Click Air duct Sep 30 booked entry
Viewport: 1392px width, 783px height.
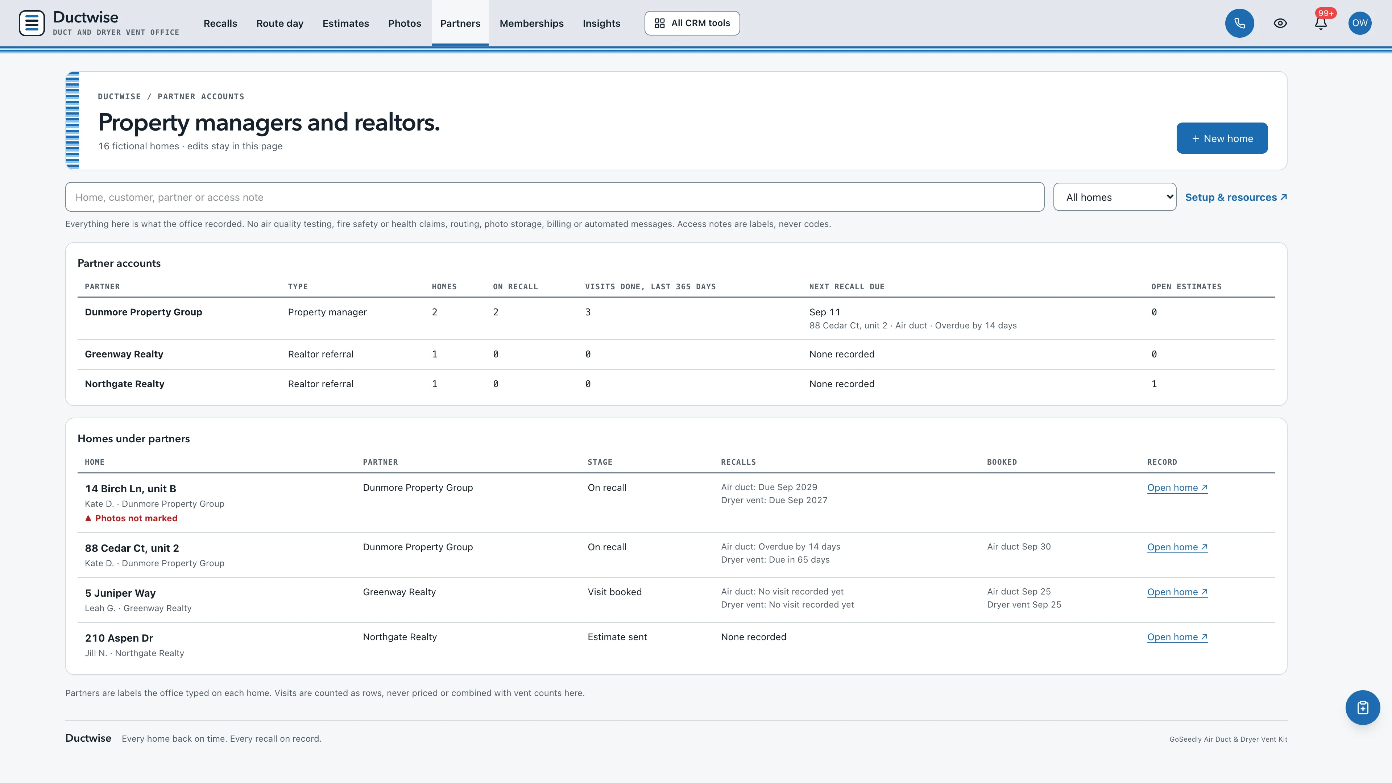tap(1019, 546)
